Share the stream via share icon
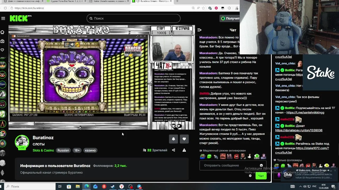Screen dimensions: 339x190 click(x=173, y=150)
